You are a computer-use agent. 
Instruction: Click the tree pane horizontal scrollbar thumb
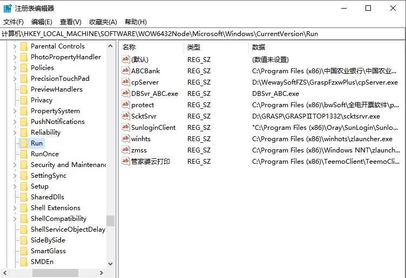click(55, 273)
